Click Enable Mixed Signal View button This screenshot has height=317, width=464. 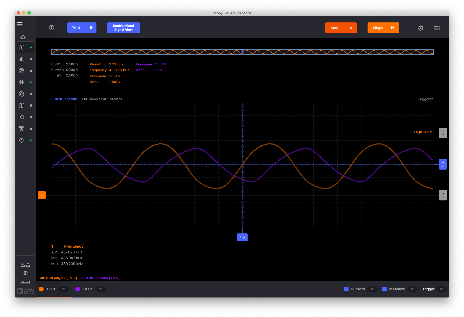123,28
